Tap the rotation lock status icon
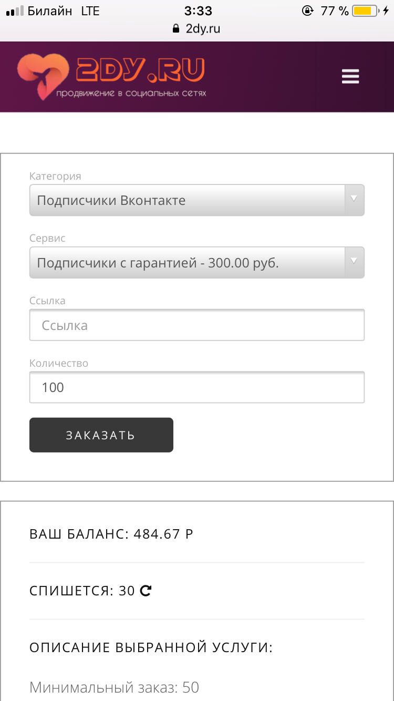Viewport: 394px width, 701px height. click(308, 11)
